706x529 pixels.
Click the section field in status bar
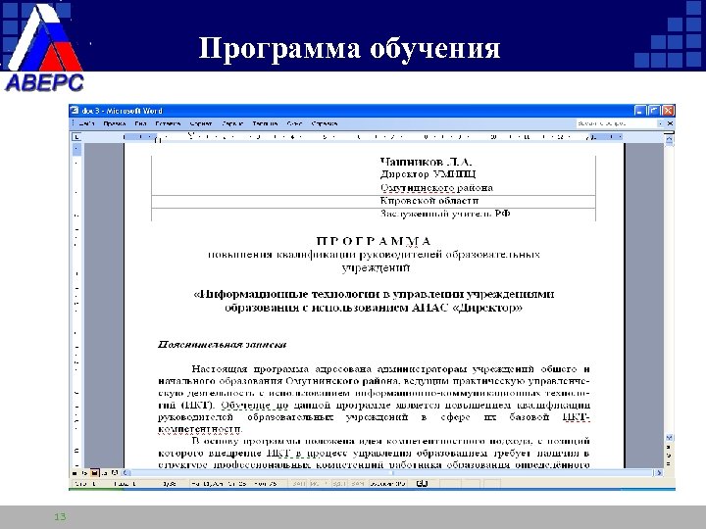tap(124, 484)
